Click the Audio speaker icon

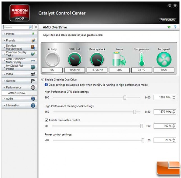[33, 99]
